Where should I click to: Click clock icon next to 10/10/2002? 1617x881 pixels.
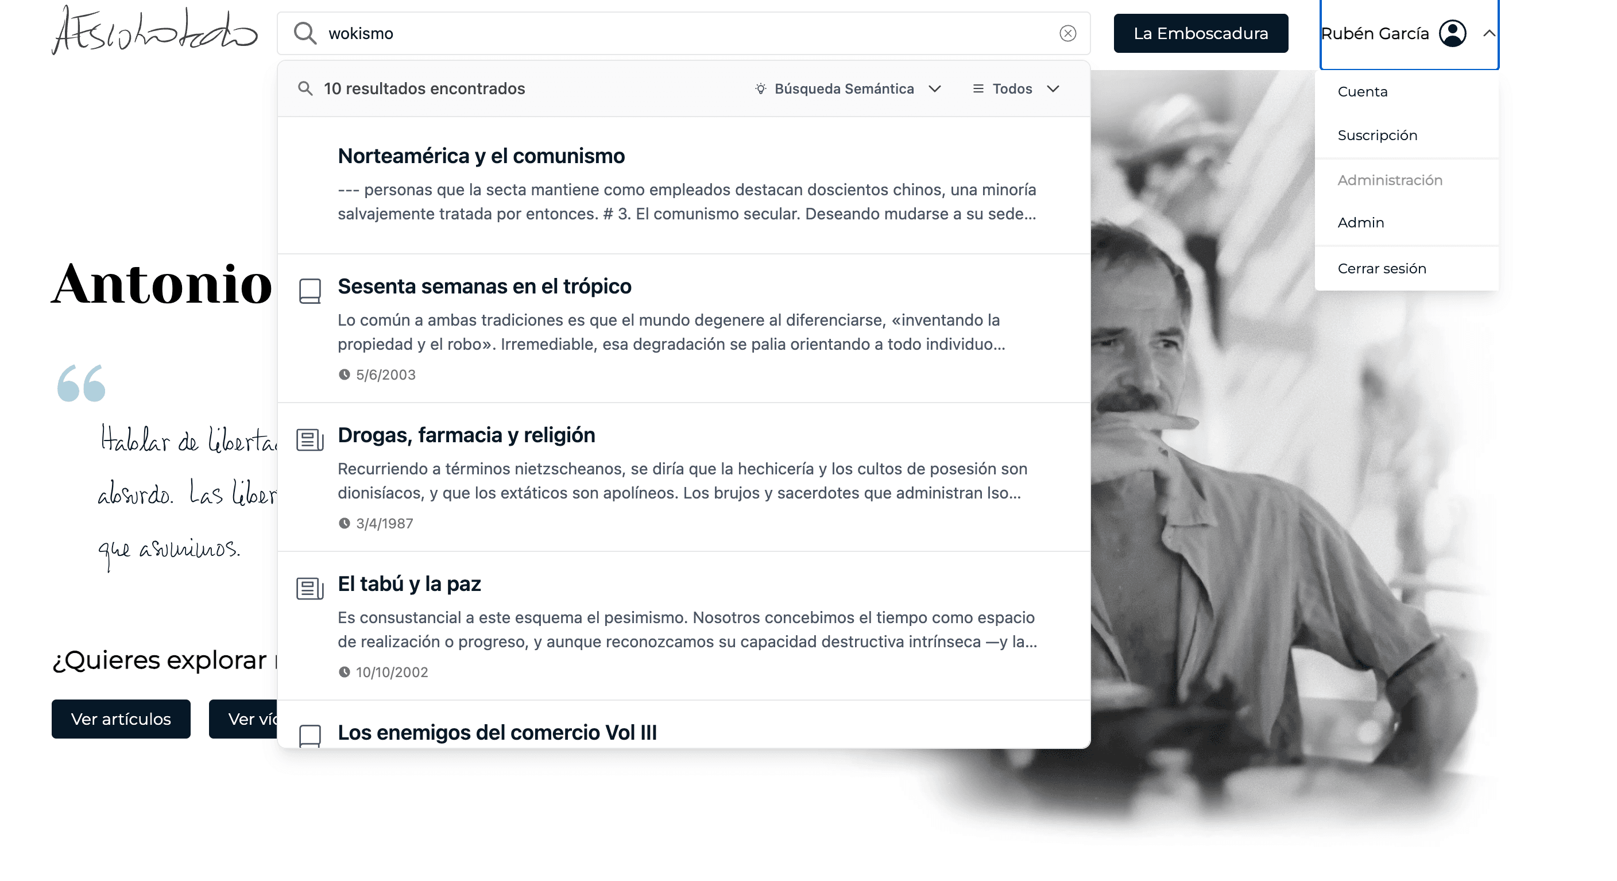coord(344,672)
